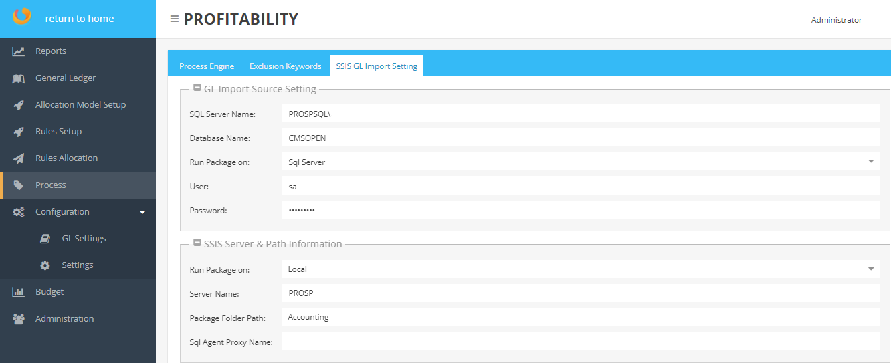Switch to the Exclusion Keywords tab
The height and width of the screenshot is (363, 891).
click(285, 66)
